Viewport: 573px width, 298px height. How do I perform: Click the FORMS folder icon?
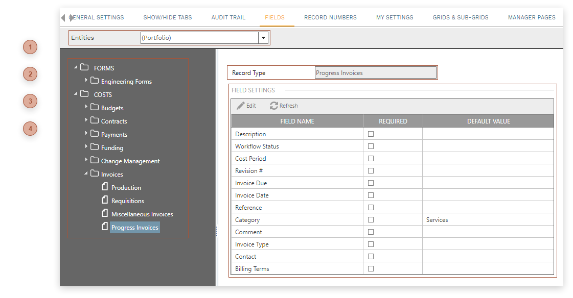84,68
